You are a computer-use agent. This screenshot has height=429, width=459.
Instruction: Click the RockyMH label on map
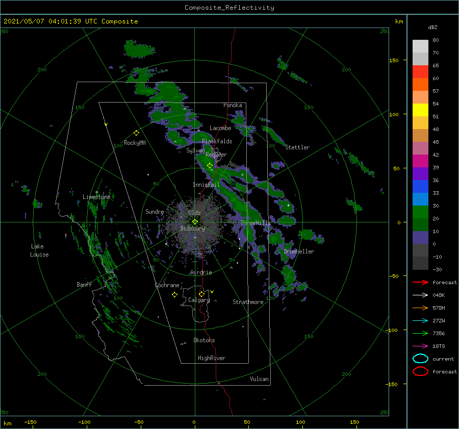(135, 143)
